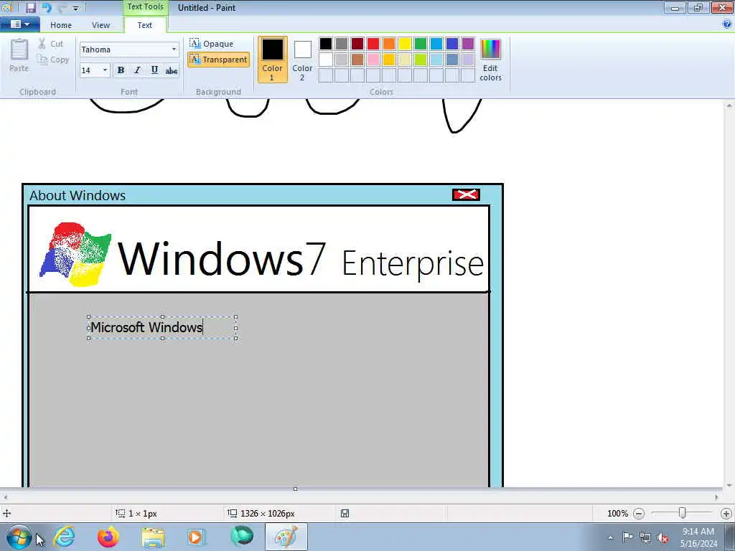The image size is (735, 551).
Task: Open Customize Quick Access Toolbar dropdown
Action: (x=76, y=8)
